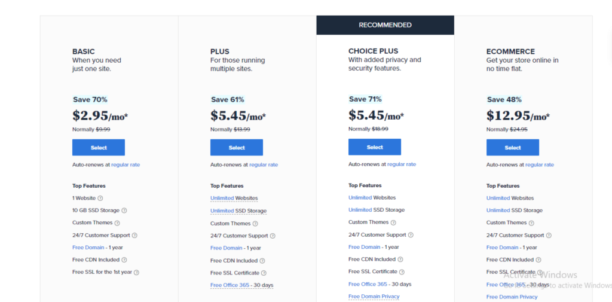
Task: Open regular rate link under Basic plan
Action: coord(126,165)
